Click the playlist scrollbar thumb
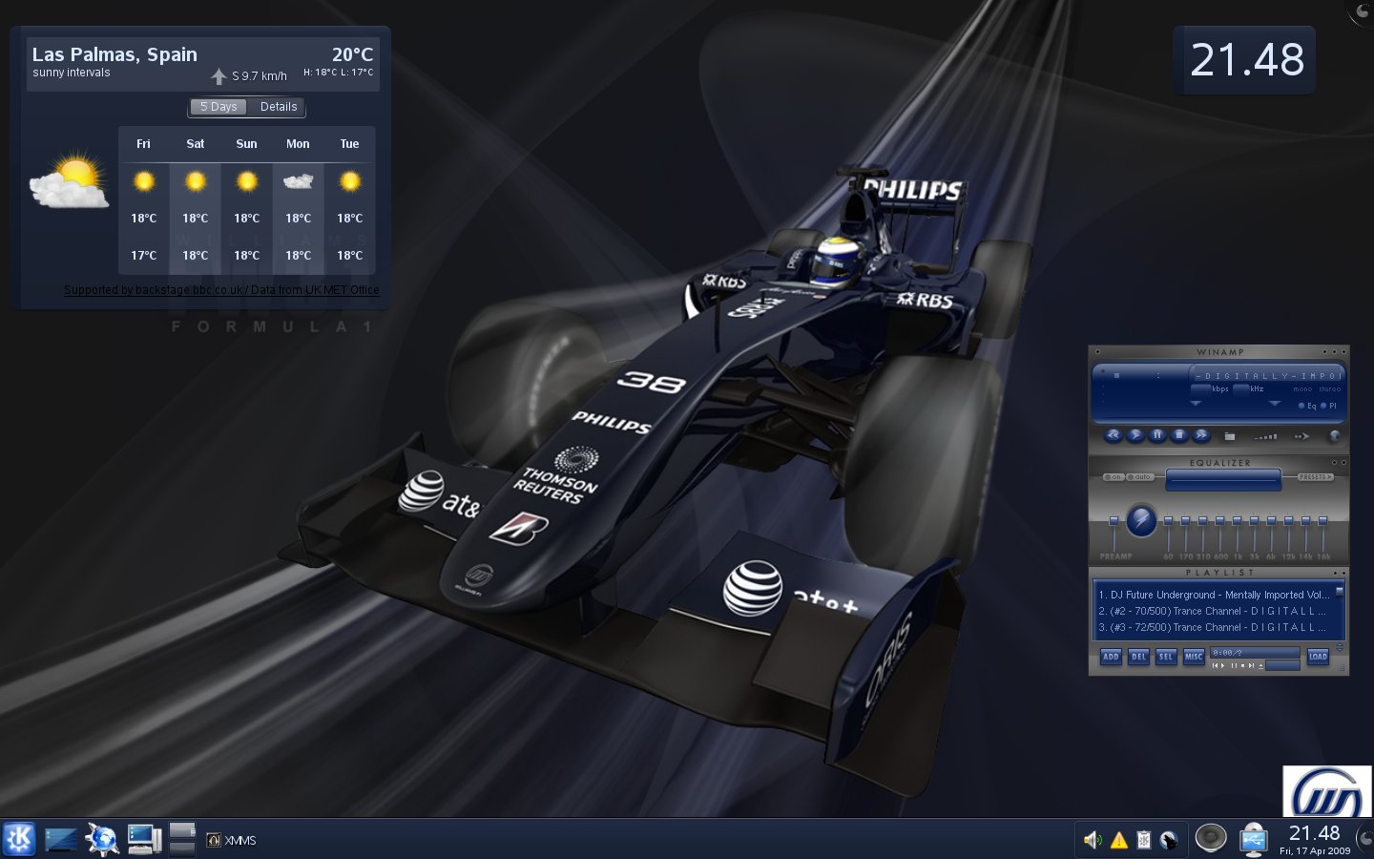The height and width of the screenshot is (859, 1374). 1339,592
